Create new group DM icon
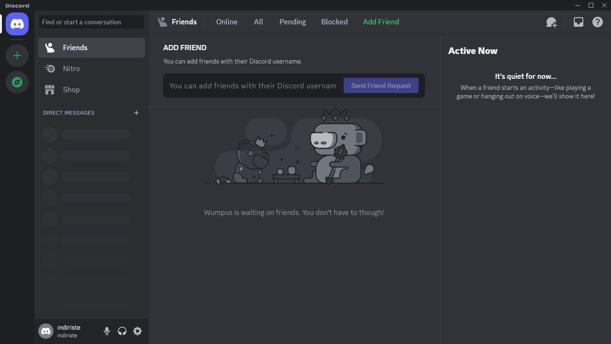Screen dimensions: 611x344 tap(551, 22)
